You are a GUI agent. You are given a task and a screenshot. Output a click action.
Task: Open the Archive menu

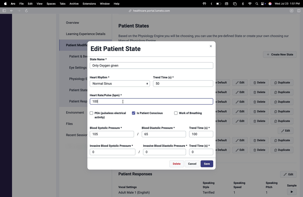74,4
